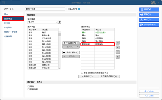Image resolution: width=162 pixels, height=100 pixels.
Task: Check the 勤務時間 checkbox under 修正前データ表示
Action: pos(29,89)
